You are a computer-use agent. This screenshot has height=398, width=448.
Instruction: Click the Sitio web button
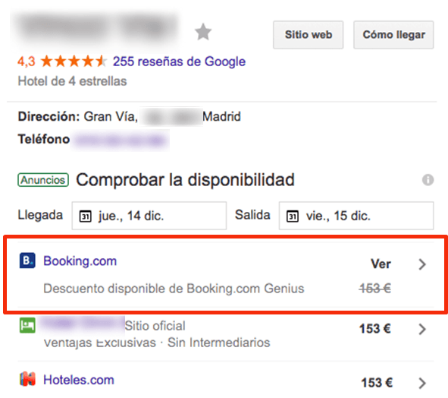tap(309, 35)
